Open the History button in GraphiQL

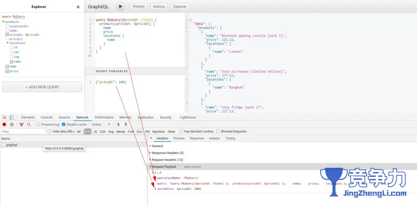click(x=159, y=7)
